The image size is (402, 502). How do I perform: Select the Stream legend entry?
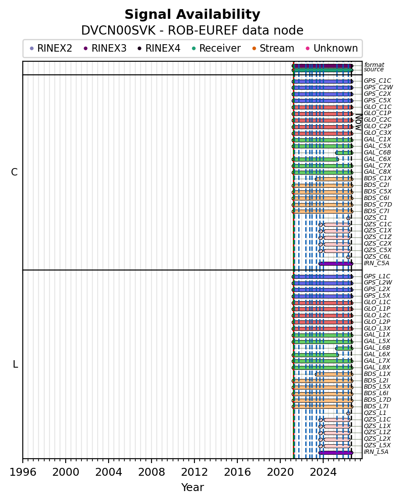[x=273, y=49]
